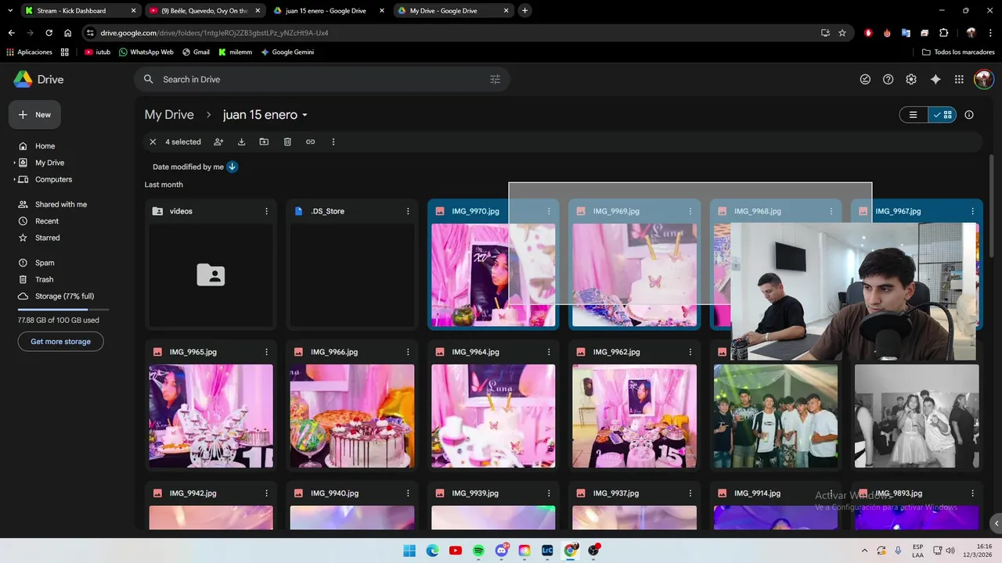Open Microsoft Edge from the taskbar
1002x563 pixels.
click(x=433, y=550)
